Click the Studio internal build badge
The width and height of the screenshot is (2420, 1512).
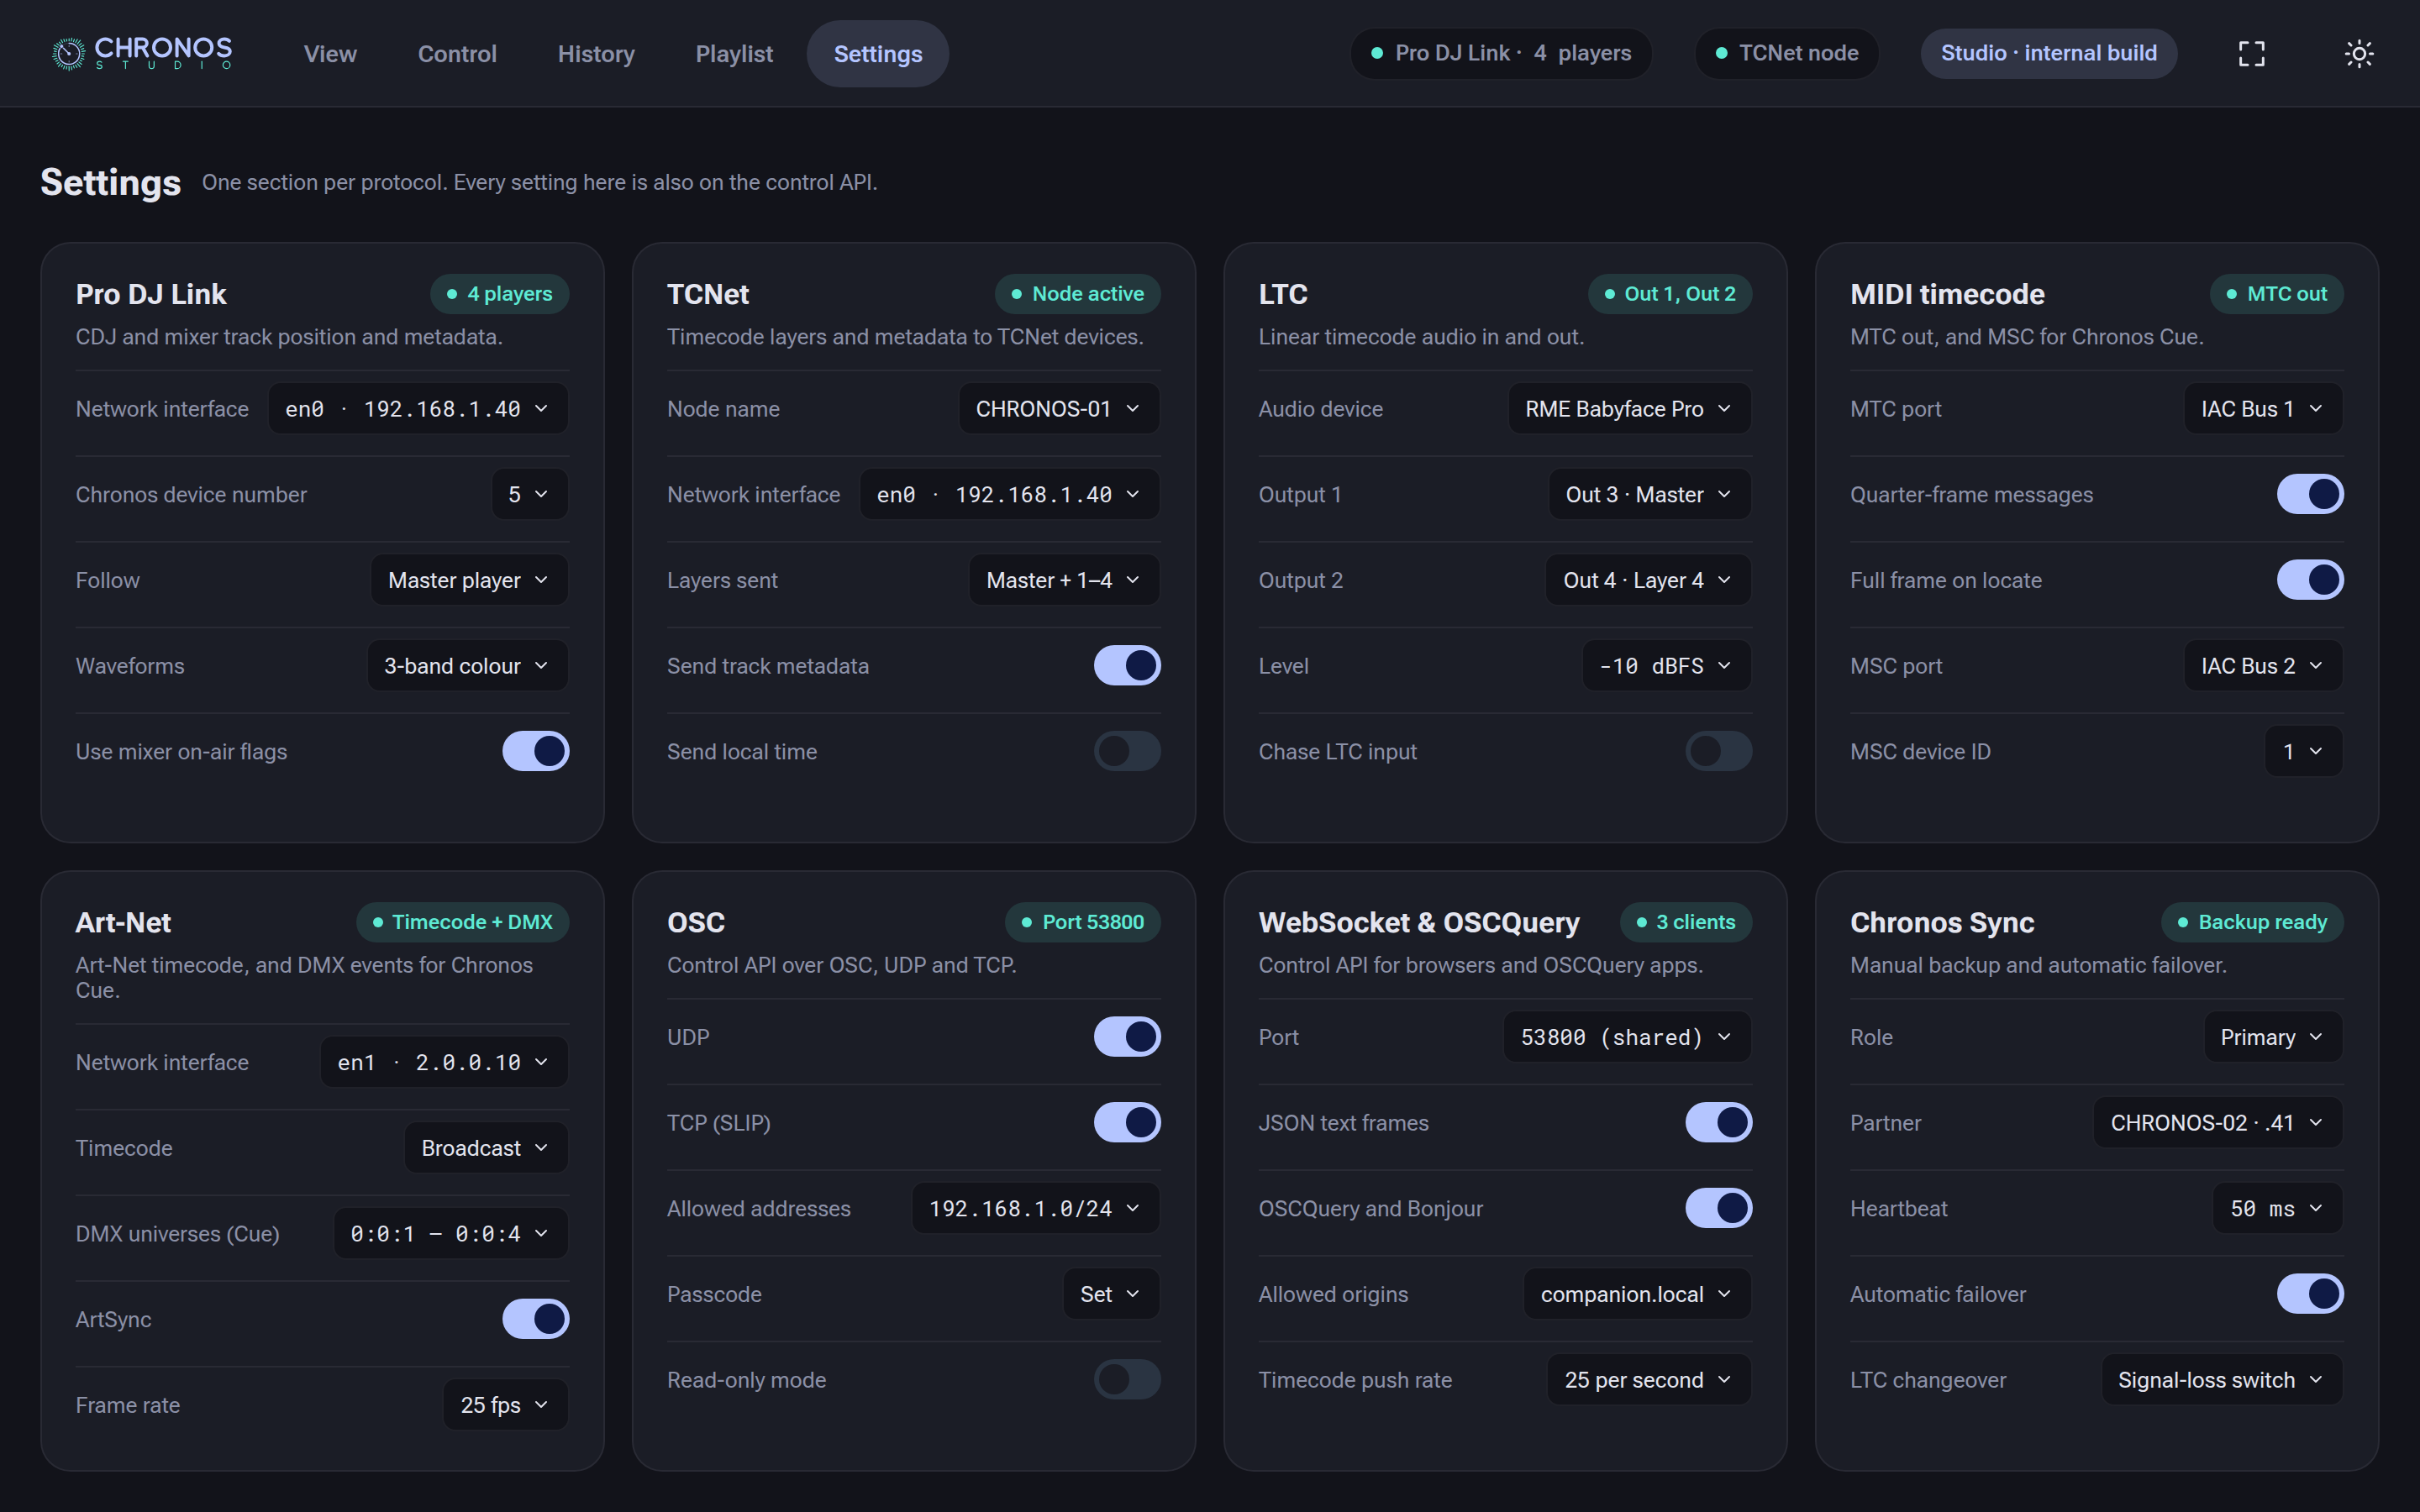click(x=2049, y=53)
